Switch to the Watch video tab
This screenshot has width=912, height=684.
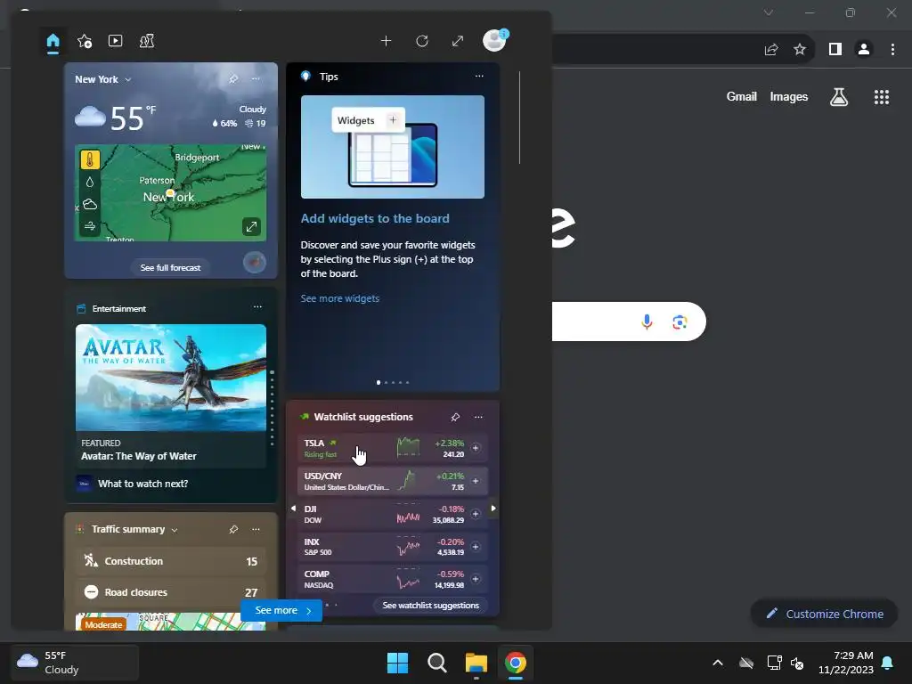click(115, 41)
